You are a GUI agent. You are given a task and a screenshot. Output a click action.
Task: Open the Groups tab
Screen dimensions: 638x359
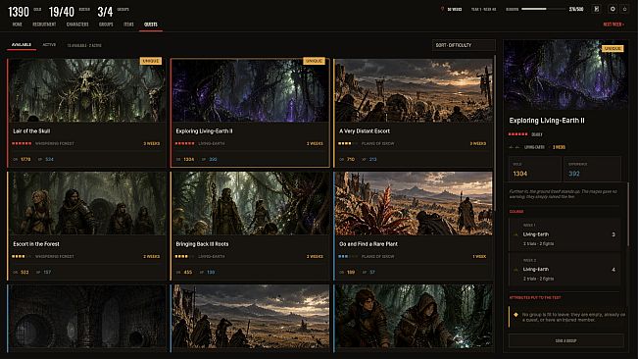(106, 25)
